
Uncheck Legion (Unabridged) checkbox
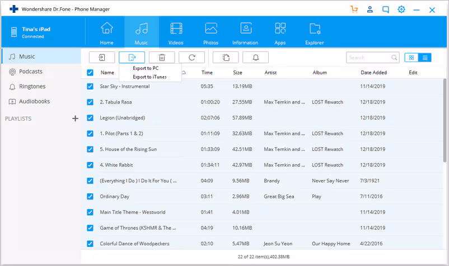pos(90,118)
